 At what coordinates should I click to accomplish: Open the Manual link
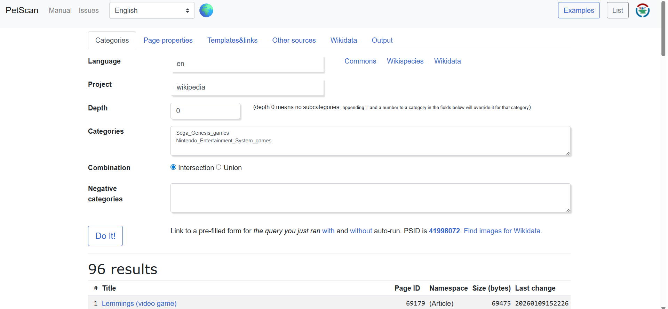60,10
